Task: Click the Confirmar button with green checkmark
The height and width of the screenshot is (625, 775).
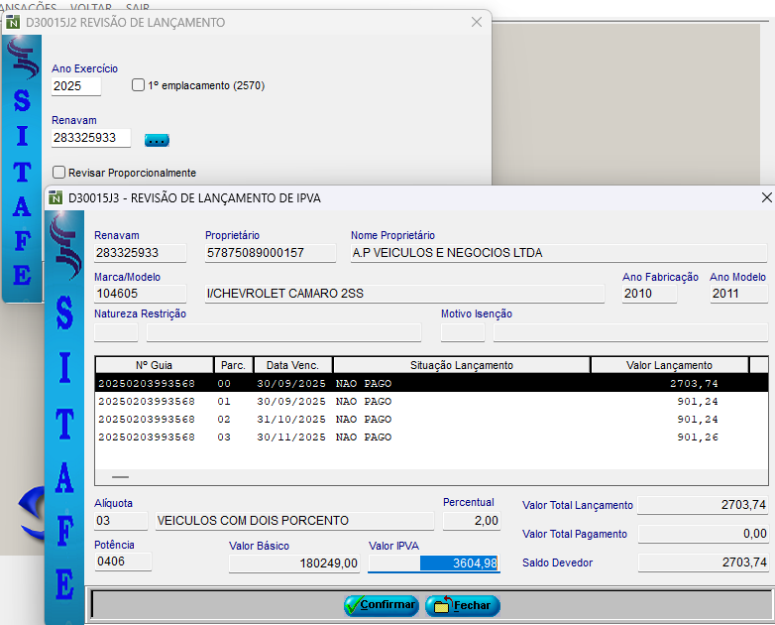Action: (x=382, y=604)
